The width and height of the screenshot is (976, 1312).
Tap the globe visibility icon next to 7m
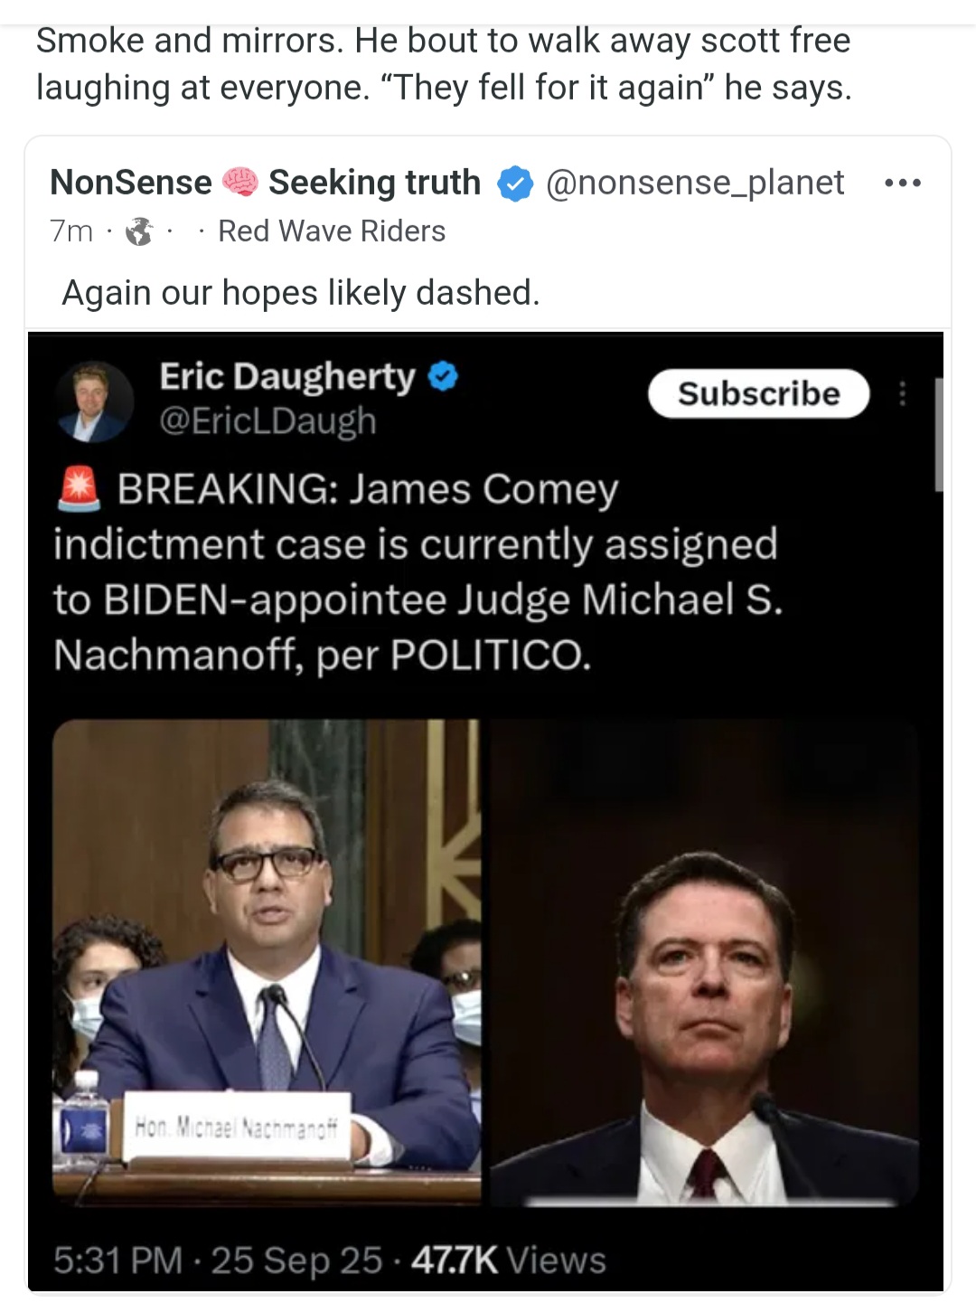138,232
